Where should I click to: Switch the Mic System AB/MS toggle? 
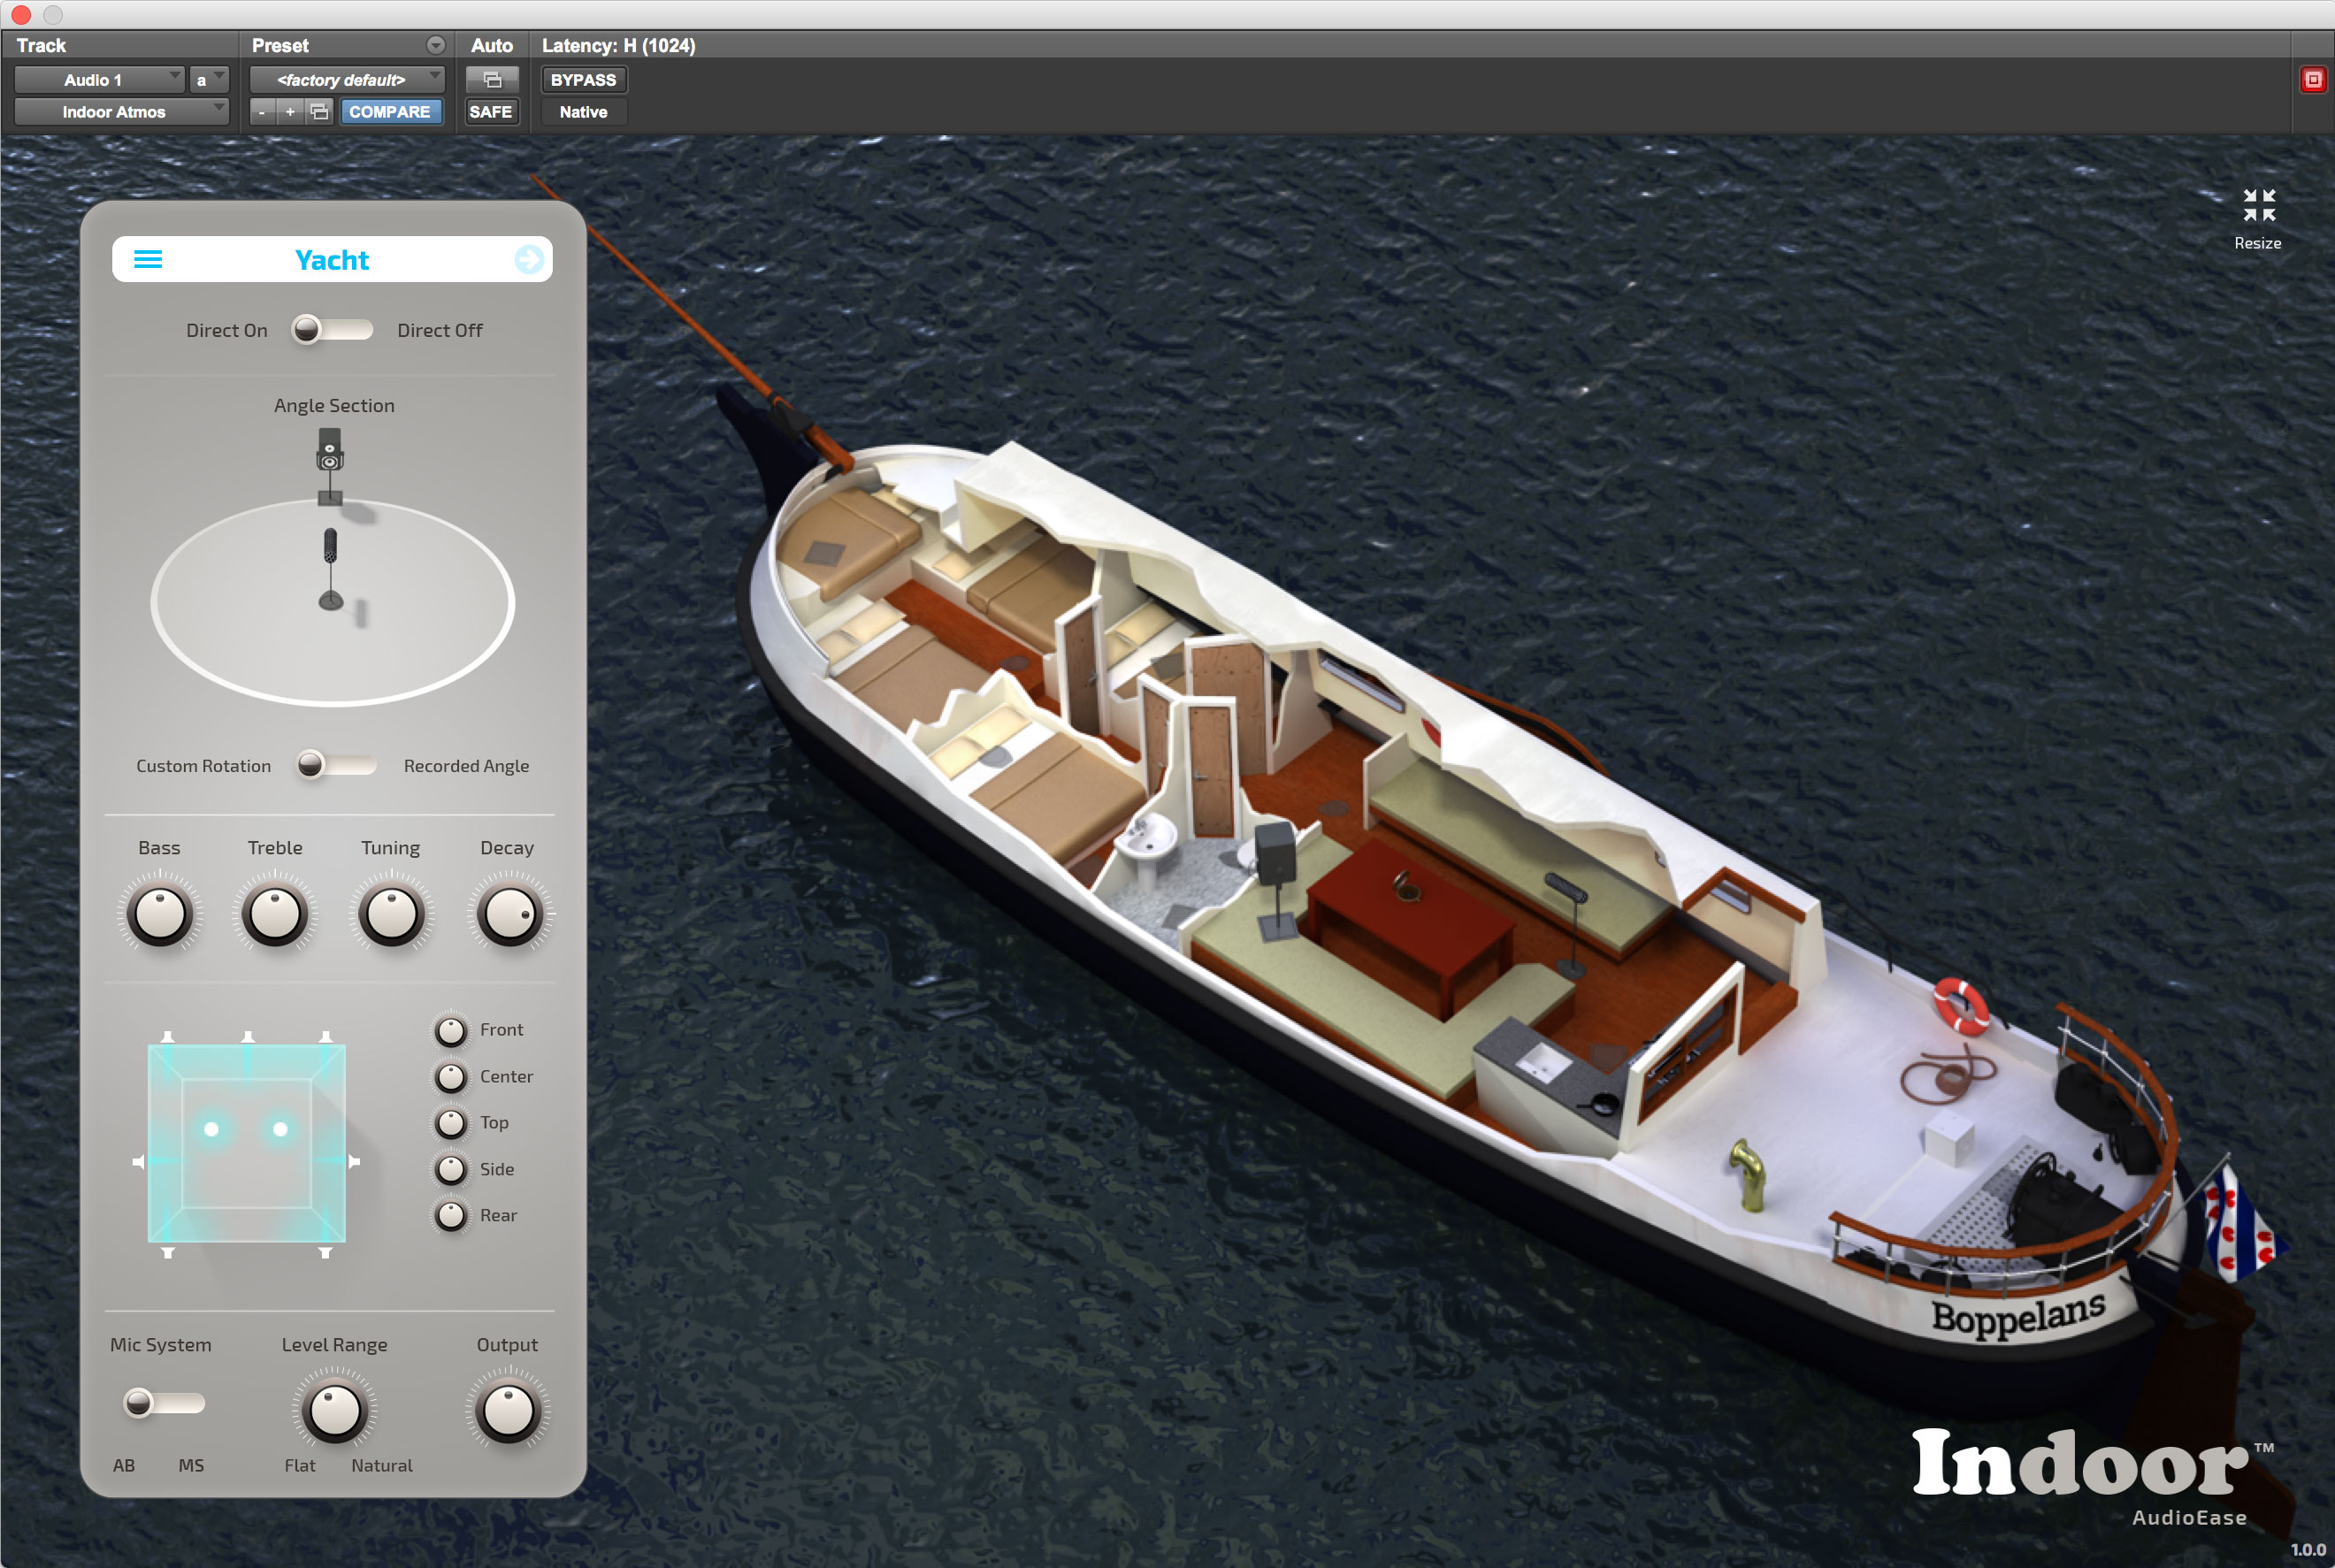coord(164,1403)
